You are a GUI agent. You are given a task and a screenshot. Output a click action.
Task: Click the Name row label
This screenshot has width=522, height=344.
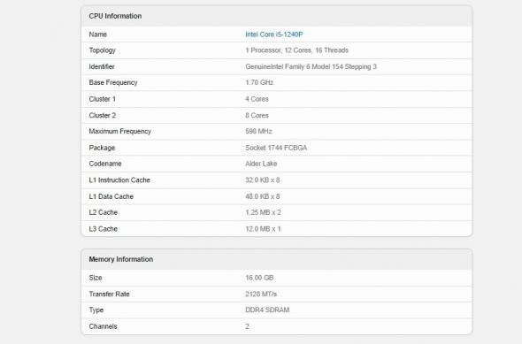click(x=98, y=34)
